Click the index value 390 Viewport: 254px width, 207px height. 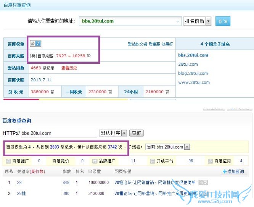[x=66, y=194]
